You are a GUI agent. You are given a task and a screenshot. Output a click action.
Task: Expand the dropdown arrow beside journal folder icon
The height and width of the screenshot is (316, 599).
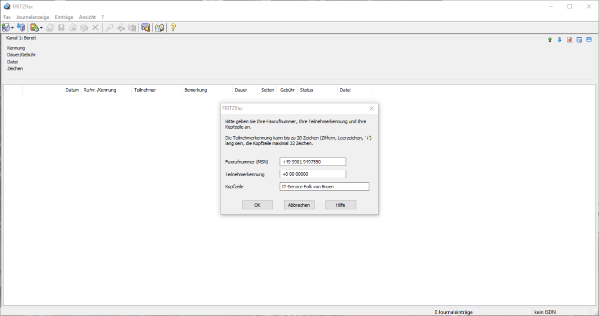coord(41,28)
